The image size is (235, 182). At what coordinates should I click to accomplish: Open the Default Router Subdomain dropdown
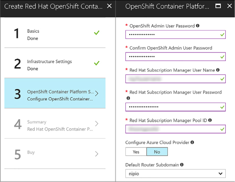pos(176,174)
